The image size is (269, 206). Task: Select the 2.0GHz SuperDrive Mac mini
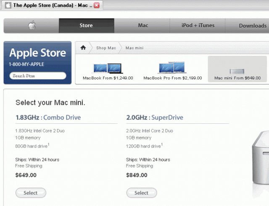click(142, 193)
